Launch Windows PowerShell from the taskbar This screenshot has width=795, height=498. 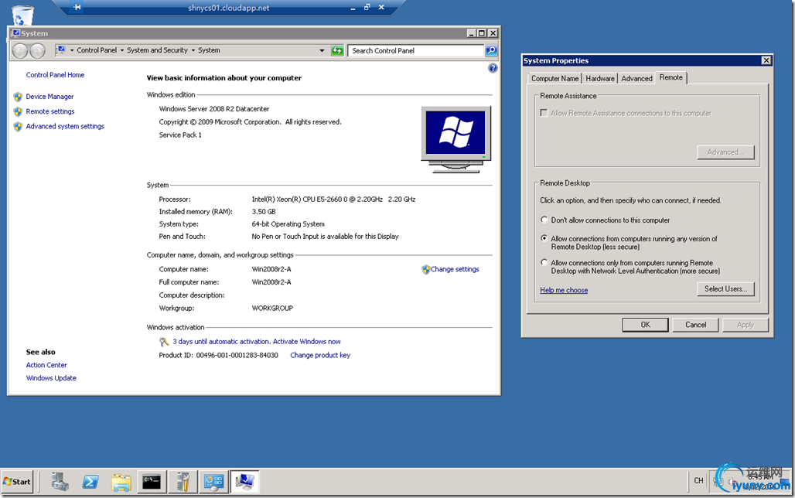click(90, 482)
